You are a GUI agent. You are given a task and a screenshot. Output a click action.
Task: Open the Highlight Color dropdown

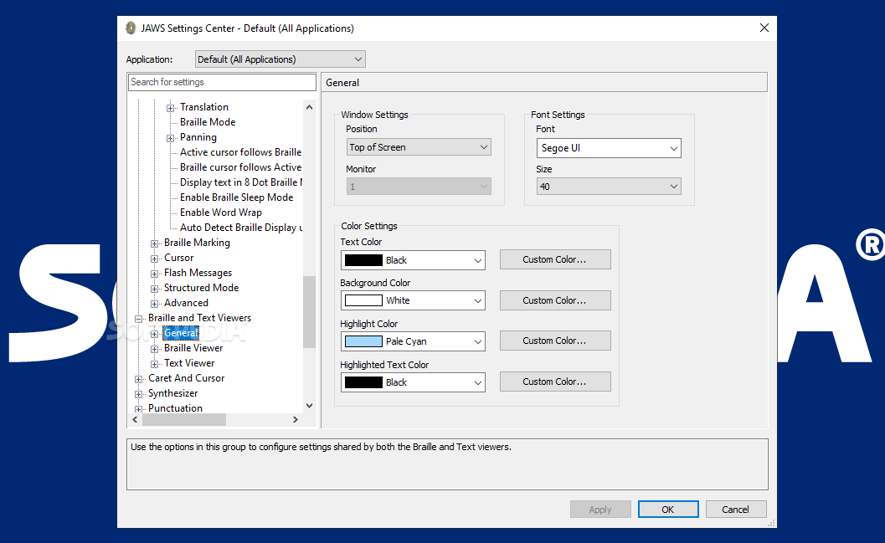point(413,341)
